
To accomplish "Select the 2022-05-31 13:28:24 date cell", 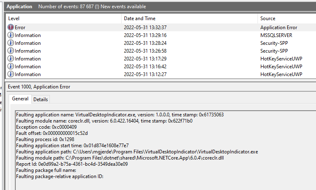I will 145,43.
